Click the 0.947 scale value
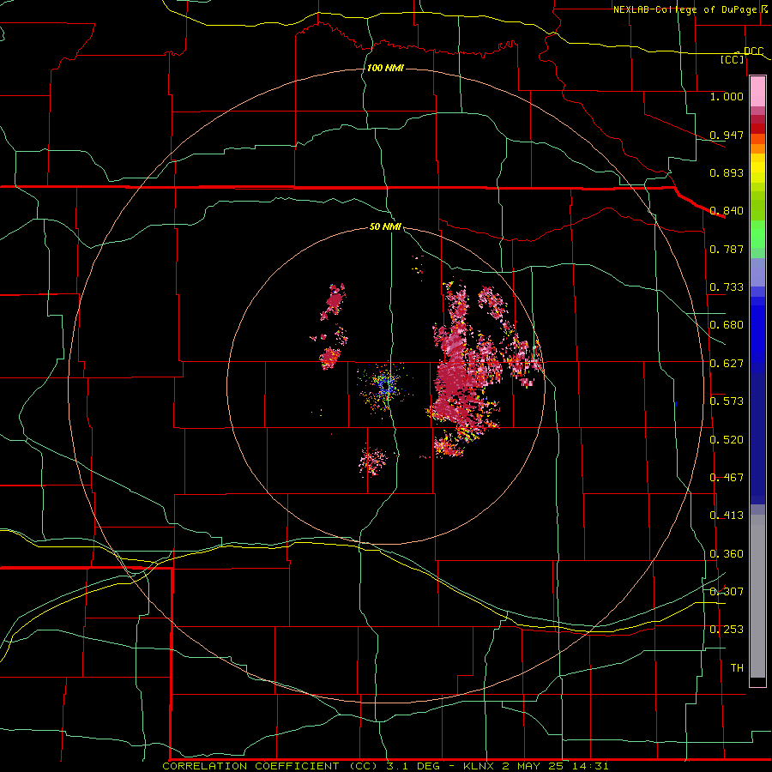Viewport: 772px width, 772px height. click(727, 135)
